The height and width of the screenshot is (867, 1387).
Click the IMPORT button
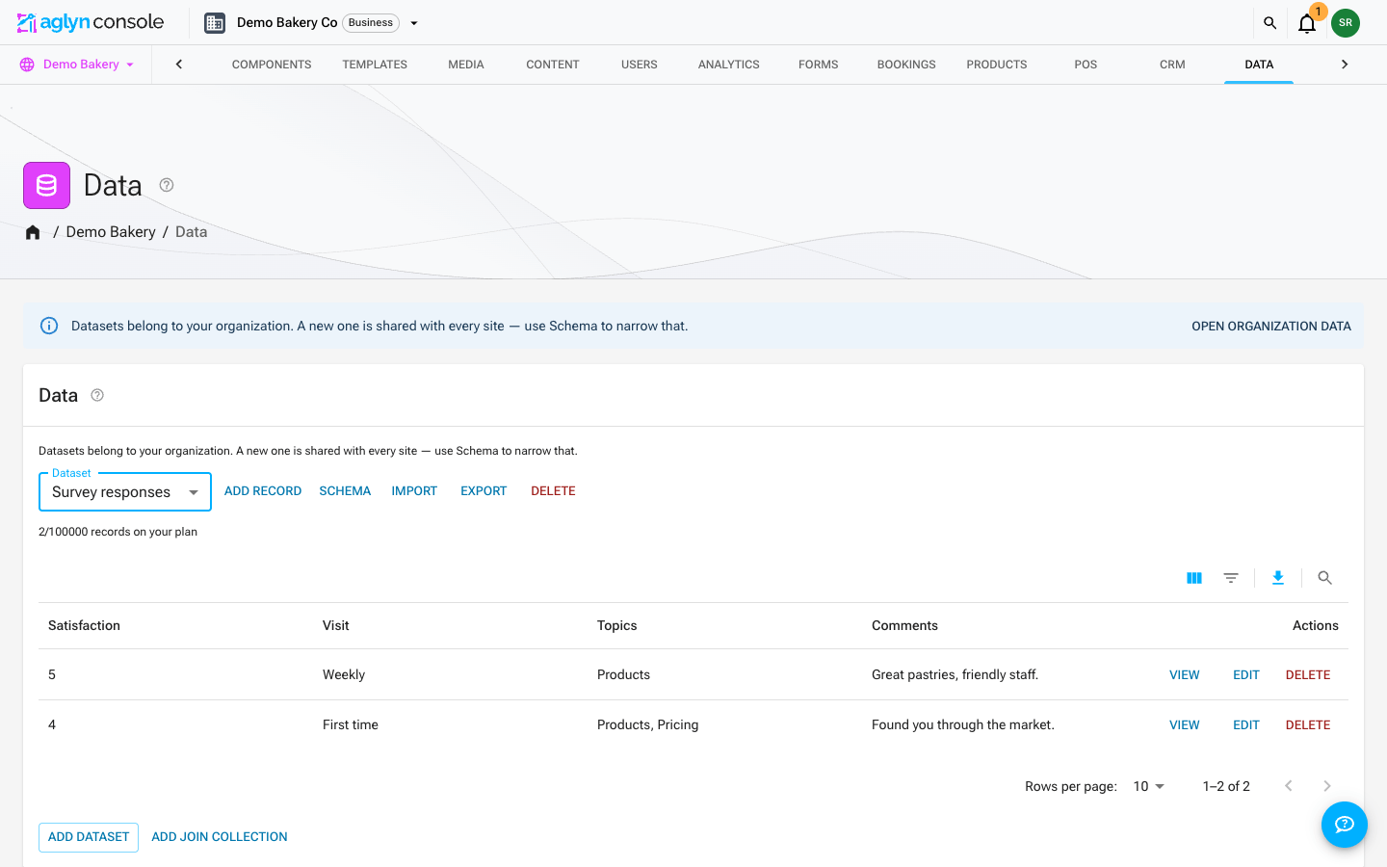point(414,491)
